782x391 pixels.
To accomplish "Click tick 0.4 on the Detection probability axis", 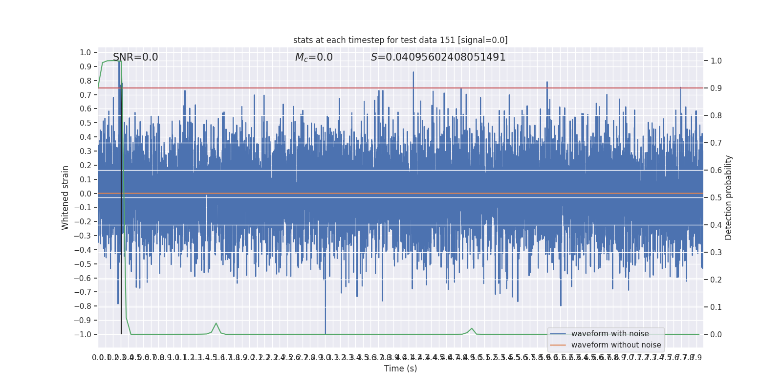I will (716, 225).
